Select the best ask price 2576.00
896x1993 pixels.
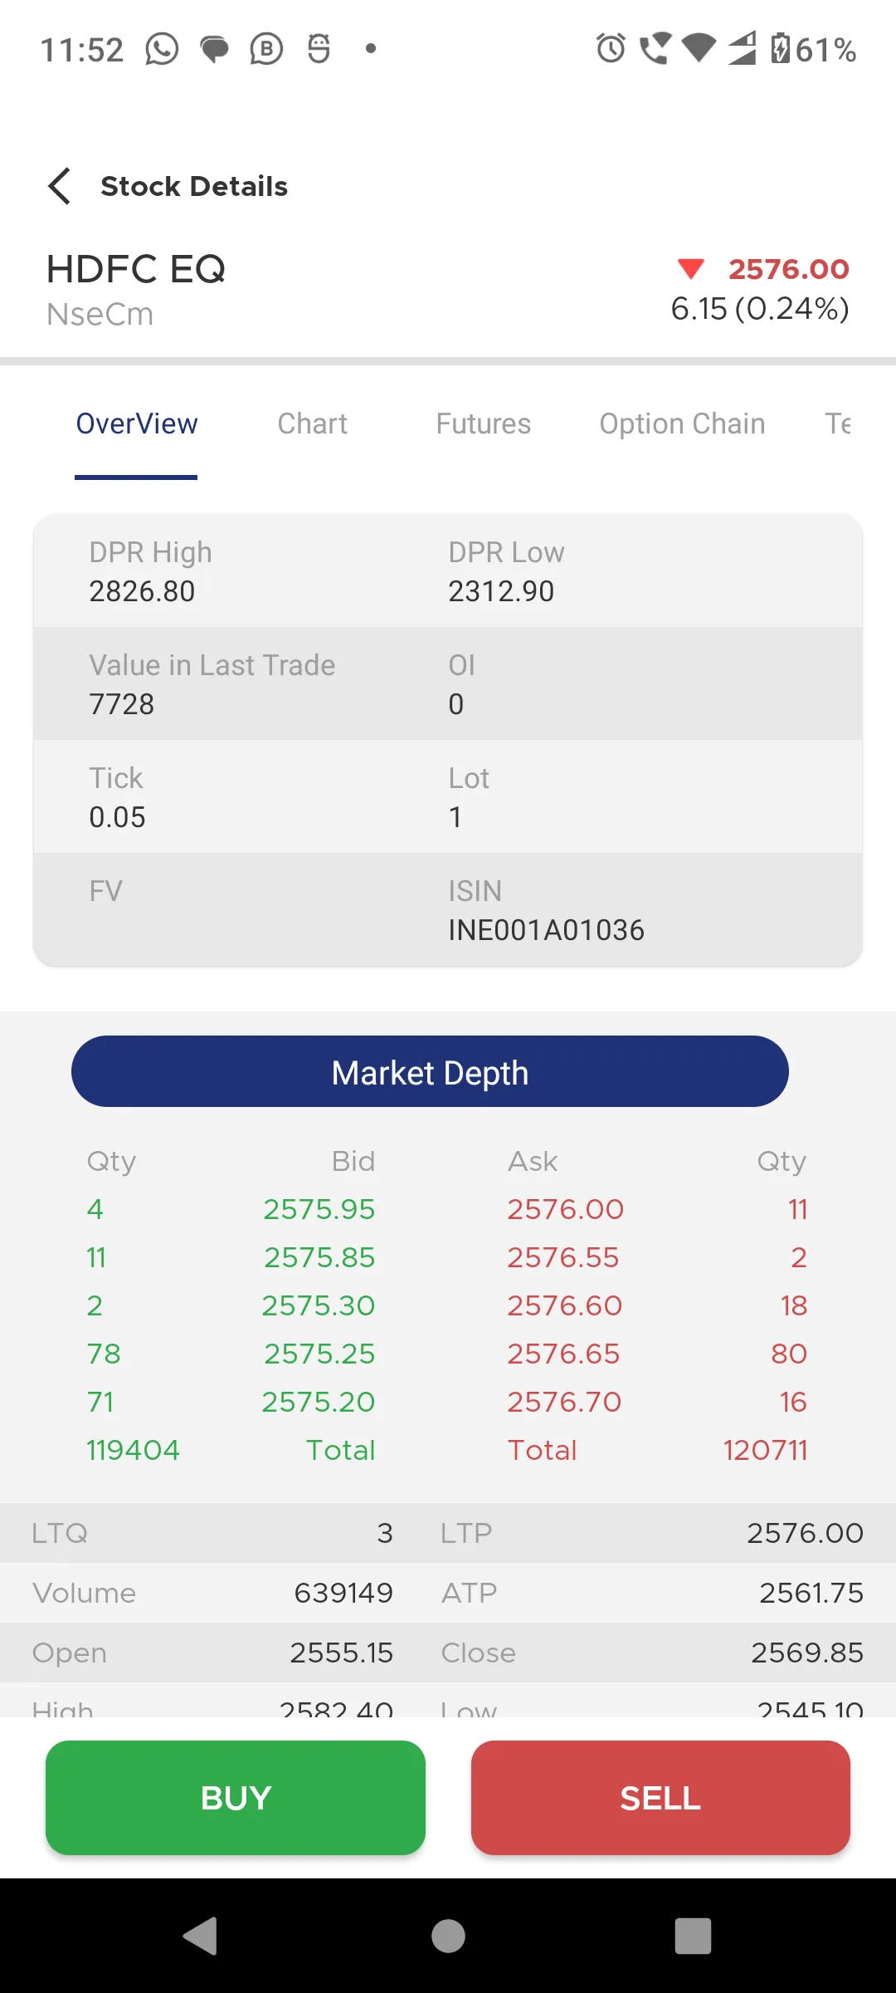coord(565,1209)
